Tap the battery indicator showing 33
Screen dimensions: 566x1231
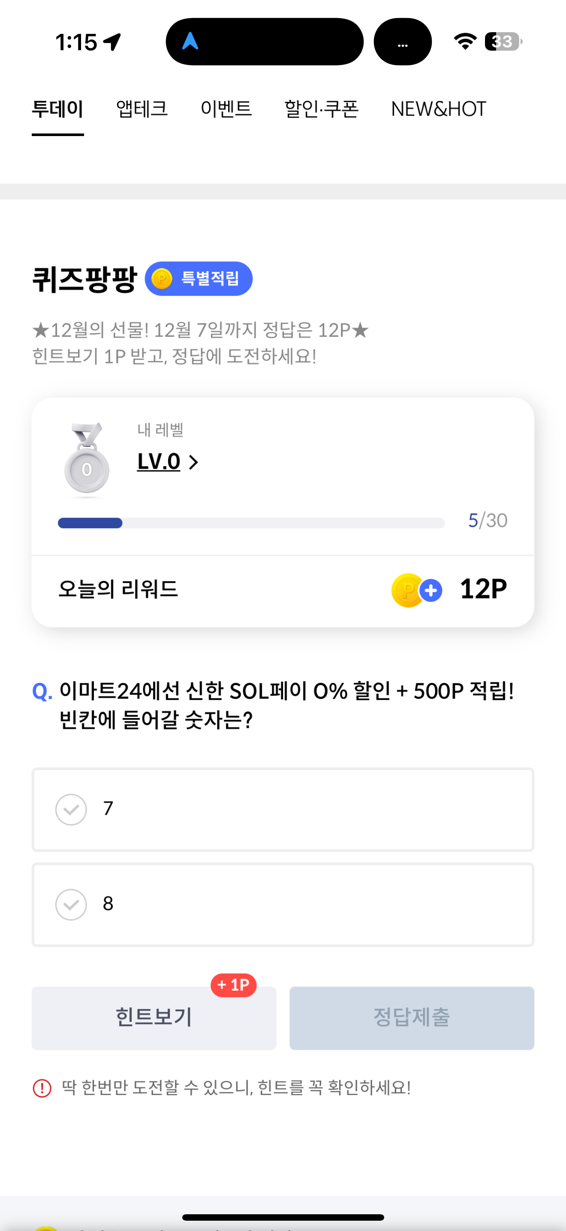click(503, 42)
